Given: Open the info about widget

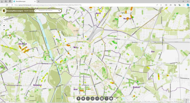Looking at the screenshot, I should (x=111, y=99).
